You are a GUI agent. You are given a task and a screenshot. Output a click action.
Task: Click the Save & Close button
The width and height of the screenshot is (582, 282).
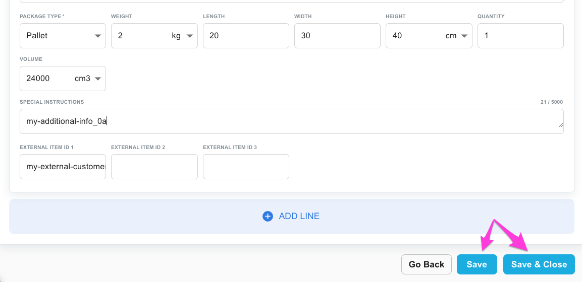click(539, 264)
